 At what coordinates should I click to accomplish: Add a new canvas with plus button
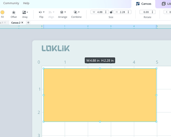click(x=28, y=22)
